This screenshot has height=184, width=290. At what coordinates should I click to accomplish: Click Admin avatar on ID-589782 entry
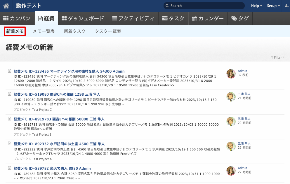click(x=231, y=171)
